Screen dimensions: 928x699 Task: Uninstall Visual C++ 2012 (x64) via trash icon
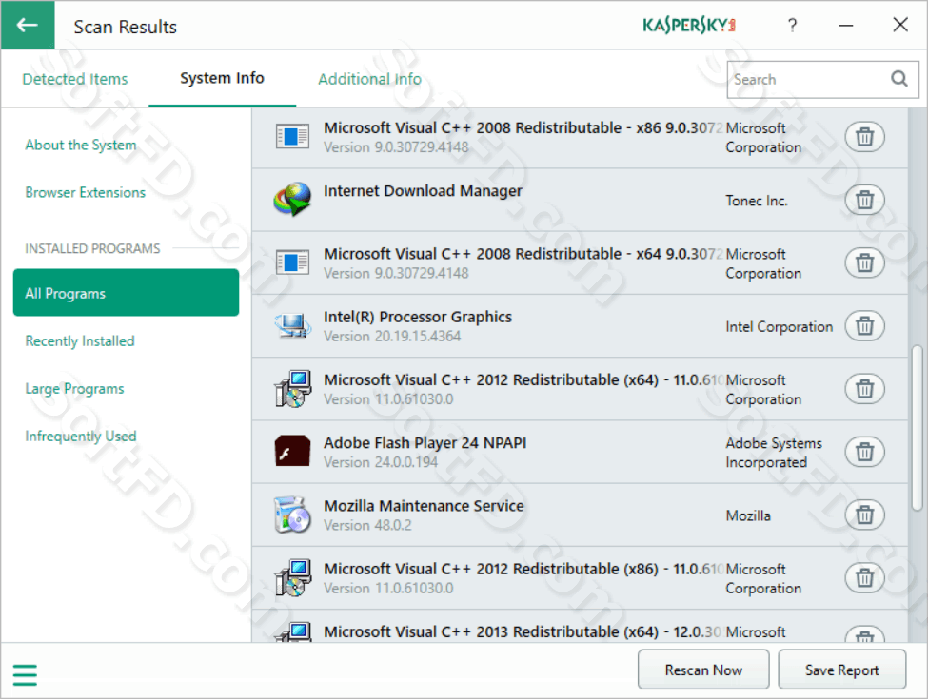pyautogui.click(x=864, y=389)
